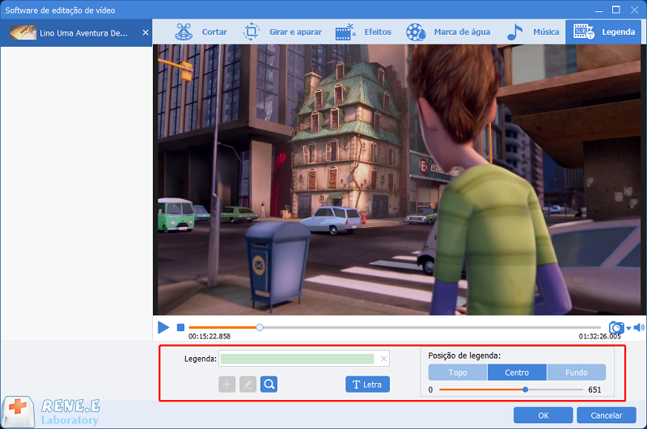The width and height of the screenshot is (647, 429).
Task: Play the video preview
Action: (x=163, y=328)
